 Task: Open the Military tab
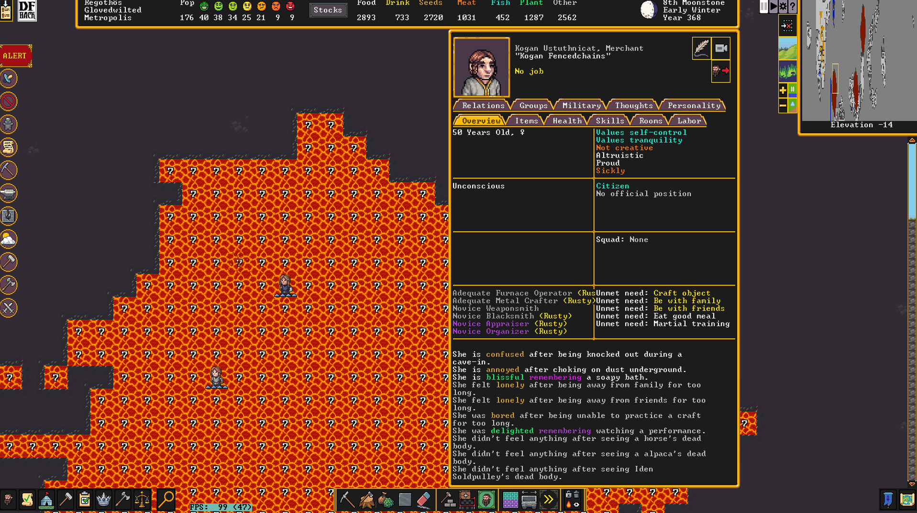coord(581,105)
